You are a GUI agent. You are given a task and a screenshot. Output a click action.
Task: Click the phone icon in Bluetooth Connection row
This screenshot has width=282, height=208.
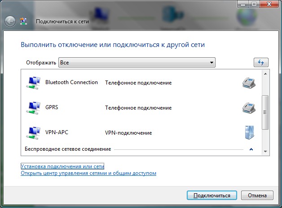click(249, 83)
